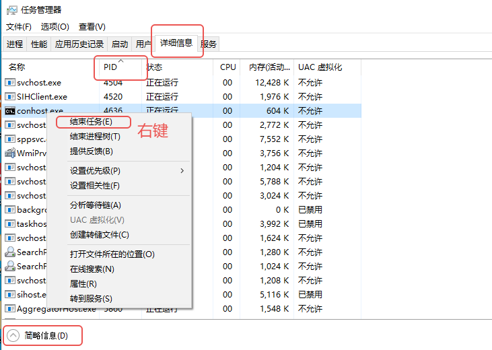The image size is (492, 350).
Task: Click the sppsvc process icon
Action: pyautogui.click(x=10, y=139)
